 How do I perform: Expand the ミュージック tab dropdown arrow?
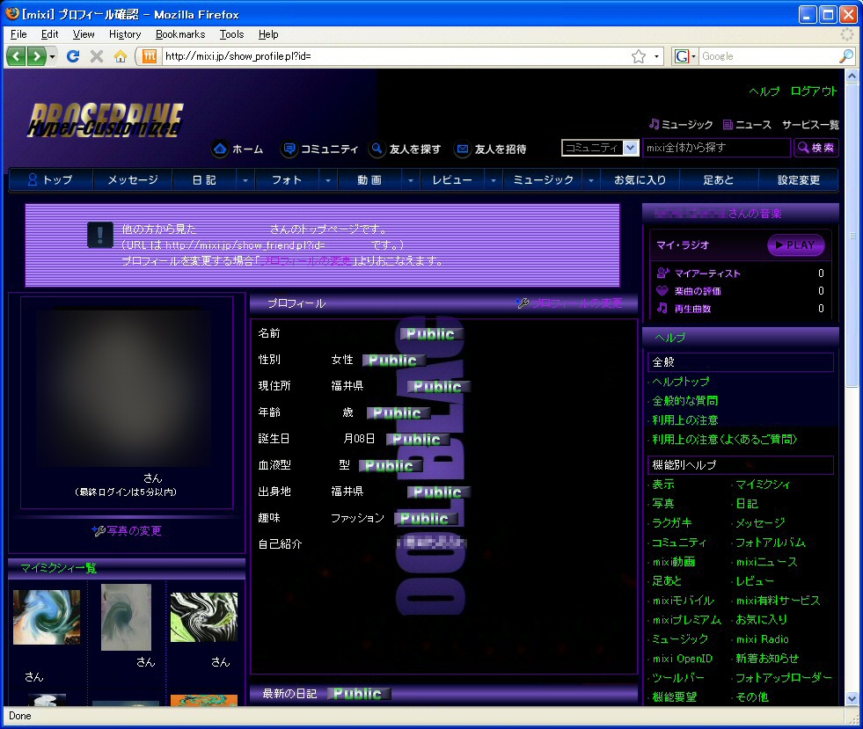pyautogui.click(x=590, y=180)
